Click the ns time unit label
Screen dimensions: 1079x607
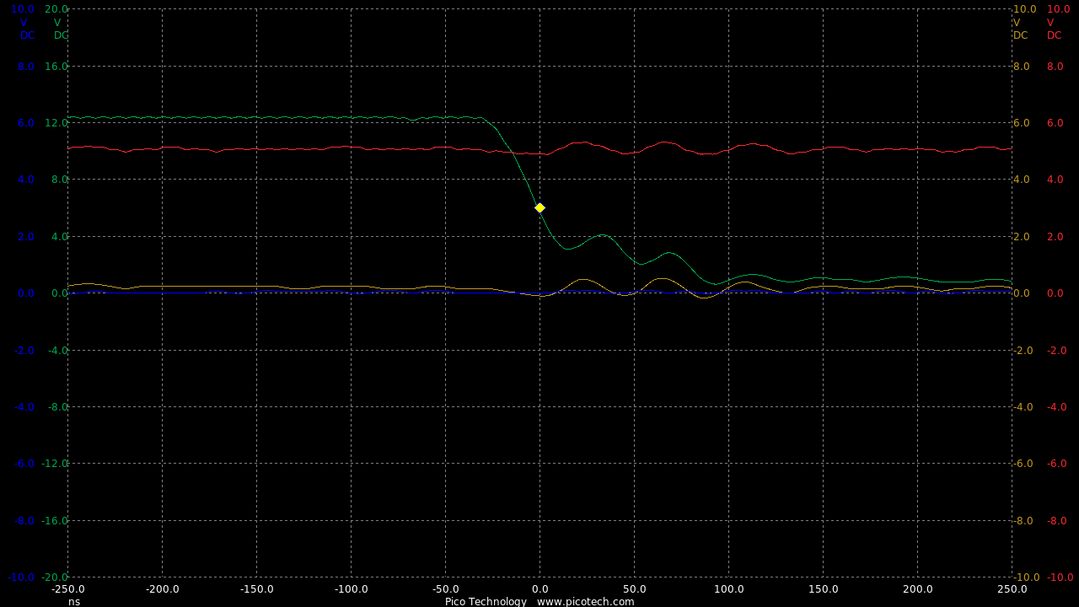click(74, 601)
